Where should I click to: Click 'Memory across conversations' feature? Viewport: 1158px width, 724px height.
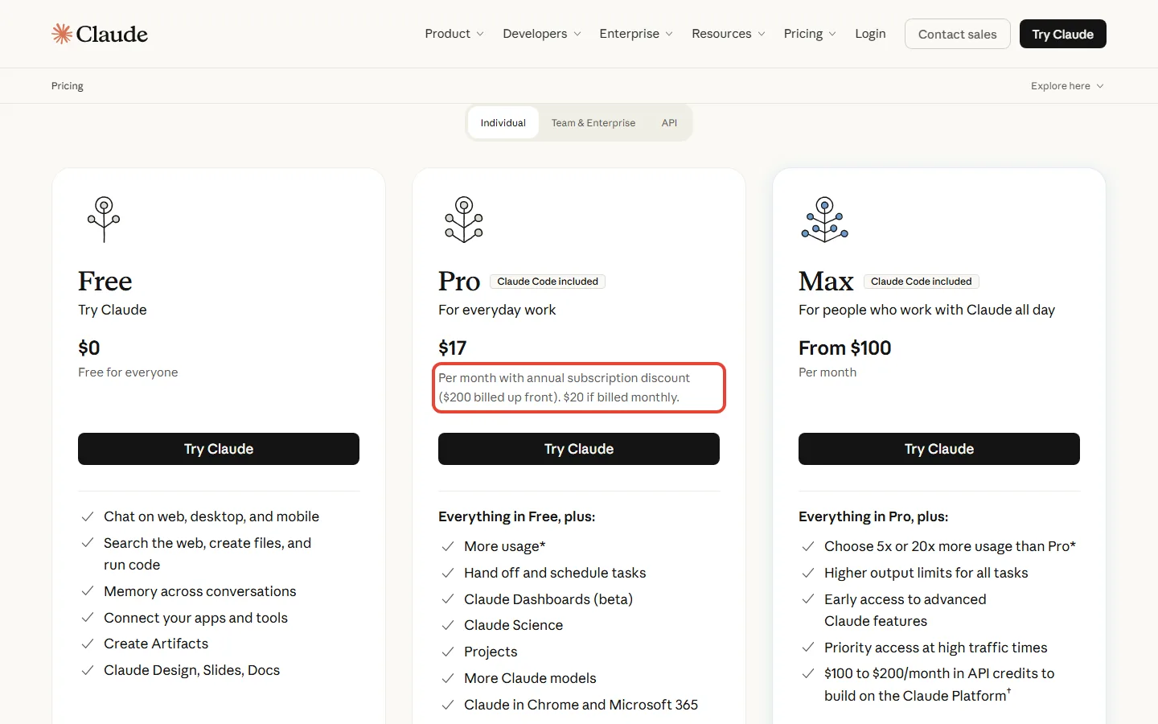200,591
